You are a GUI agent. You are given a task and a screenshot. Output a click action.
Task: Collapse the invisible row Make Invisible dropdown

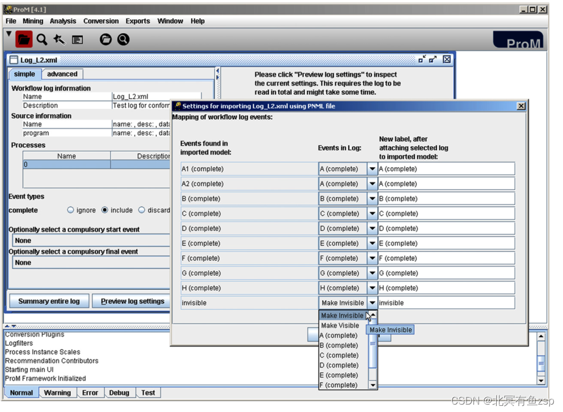(x=372, y=303)
